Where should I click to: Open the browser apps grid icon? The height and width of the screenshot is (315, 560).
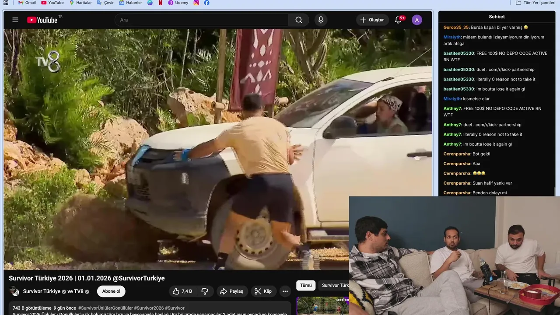tap(6, 3)
